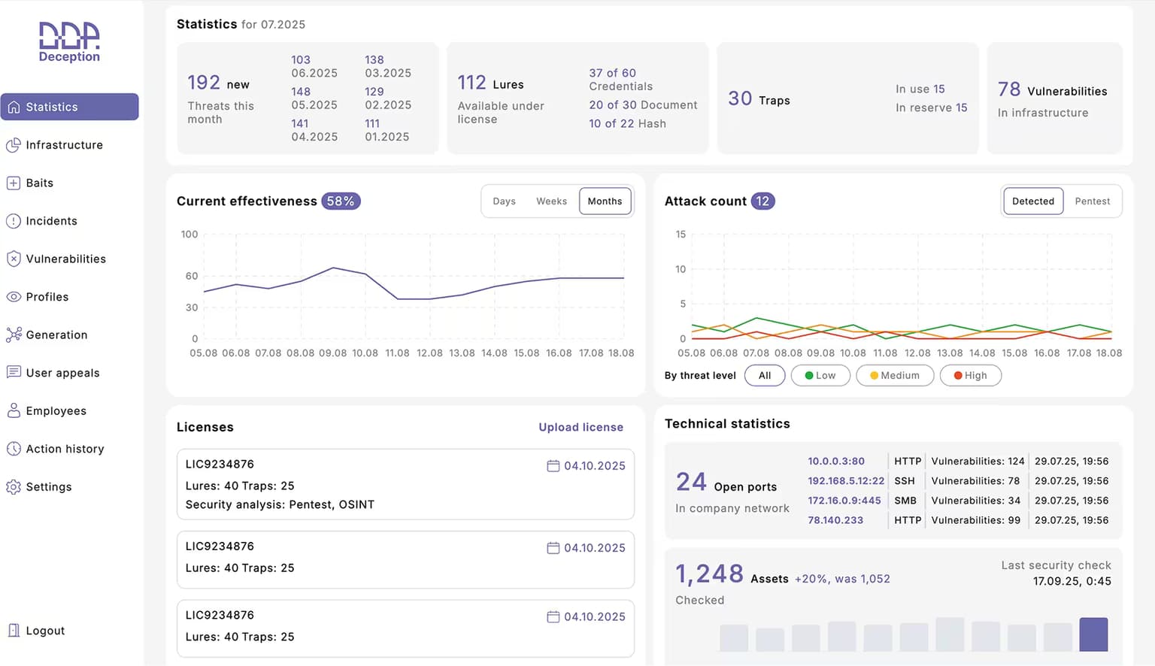Click the Profiles eye icon
Image resolution: width=1155 pixels, height=666 pixels.
tap(14, 297)
